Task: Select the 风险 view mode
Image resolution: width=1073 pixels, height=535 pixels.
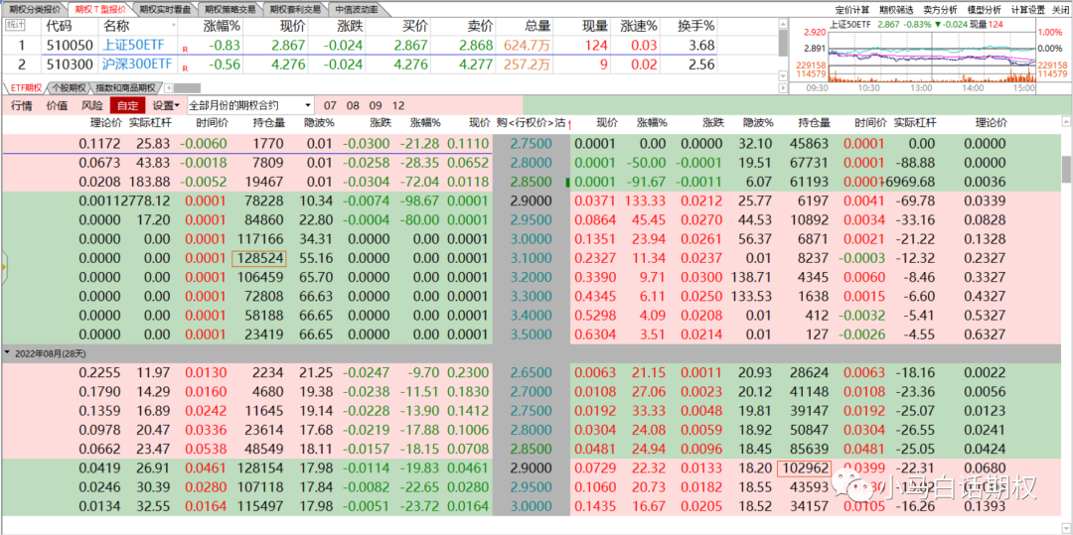Action: coord(91,105)
